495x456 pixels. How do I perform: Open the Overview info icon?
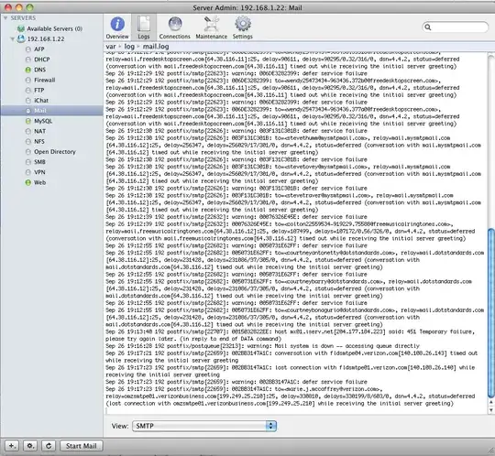coord(117,24)
